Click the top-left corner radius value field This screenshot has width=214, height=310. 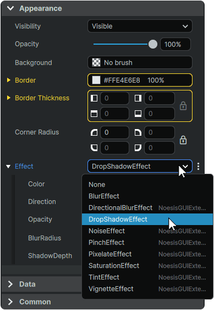(x=114, y=132)
